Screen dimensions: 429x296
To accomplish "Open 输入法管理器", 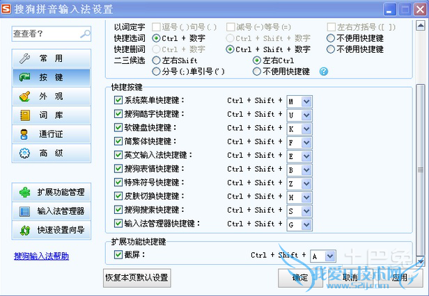I will (x=51, y=211).
